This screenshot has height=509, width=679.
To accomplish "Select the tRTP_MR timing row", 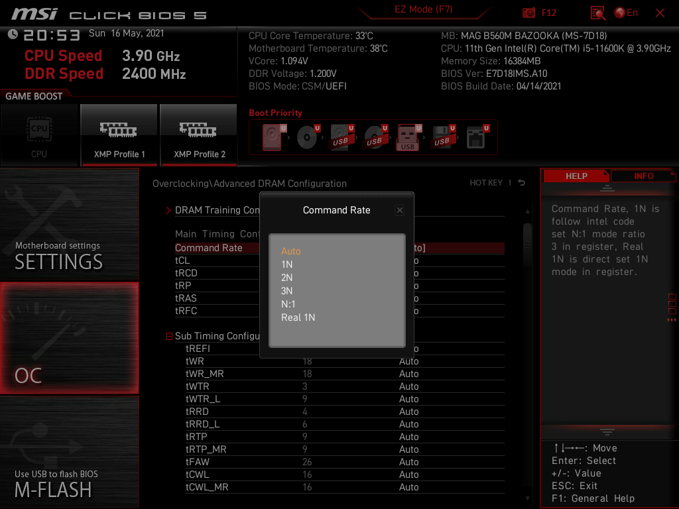I will pos(345,449).
